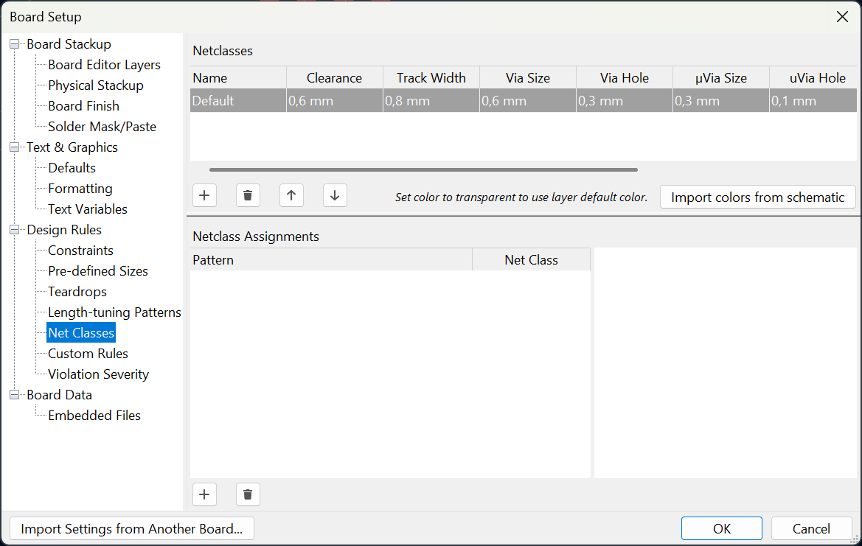Open the Board Finish page
862x546 pixels.
click(x=83, y=106)
